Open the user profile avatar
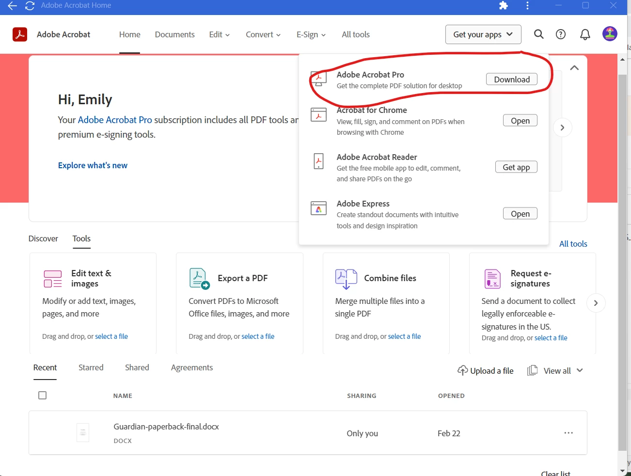Viewport: 631px width, 476px height. (x=610, y=34)
